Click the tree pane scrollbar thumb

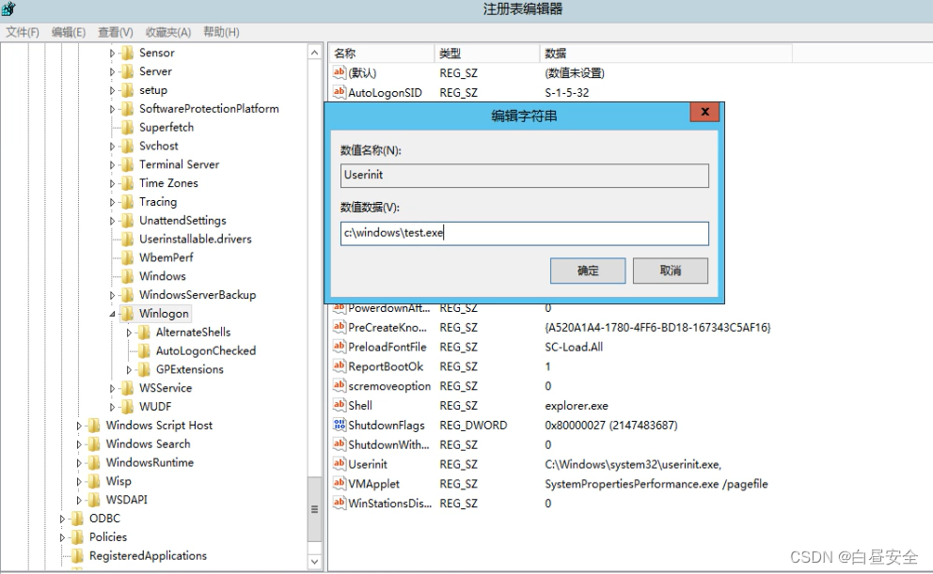314,508
